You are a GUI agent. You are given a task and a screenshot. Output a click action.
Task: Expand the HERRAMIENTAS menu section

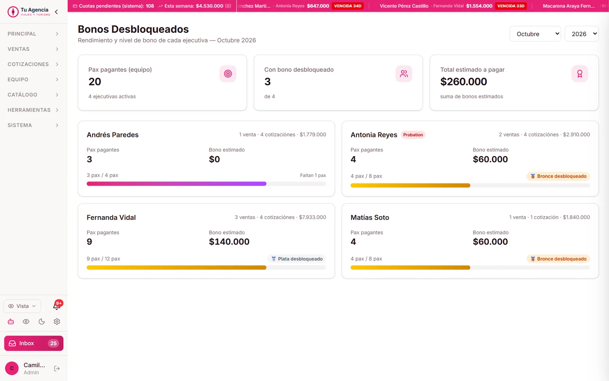click(x=33, y=110)
